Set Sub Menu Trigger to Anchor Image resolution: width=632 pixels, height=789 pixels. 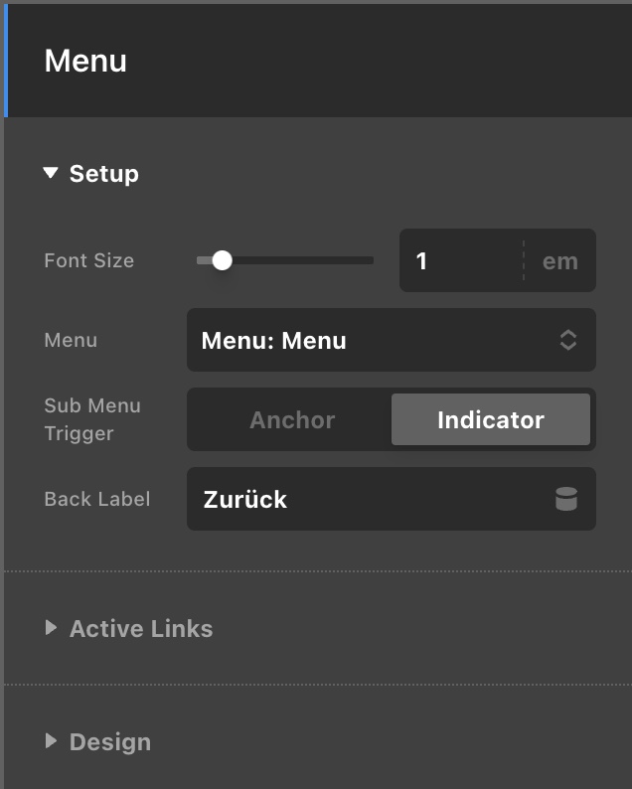point(292,419)
